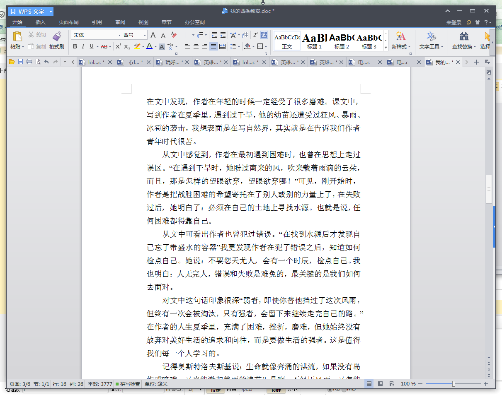Toggle strikethrough formatting
The width and height of the screenshot is (502, 395).
[104, 46]
